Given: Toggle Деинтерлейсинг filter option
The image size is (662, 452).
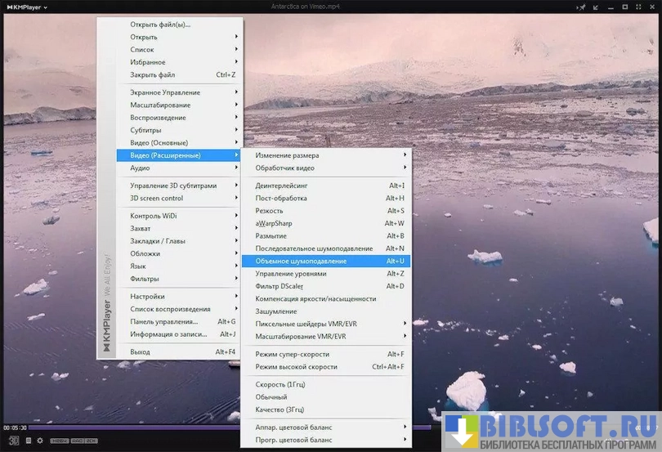Looking at the screenshot, I should (280, 186).
